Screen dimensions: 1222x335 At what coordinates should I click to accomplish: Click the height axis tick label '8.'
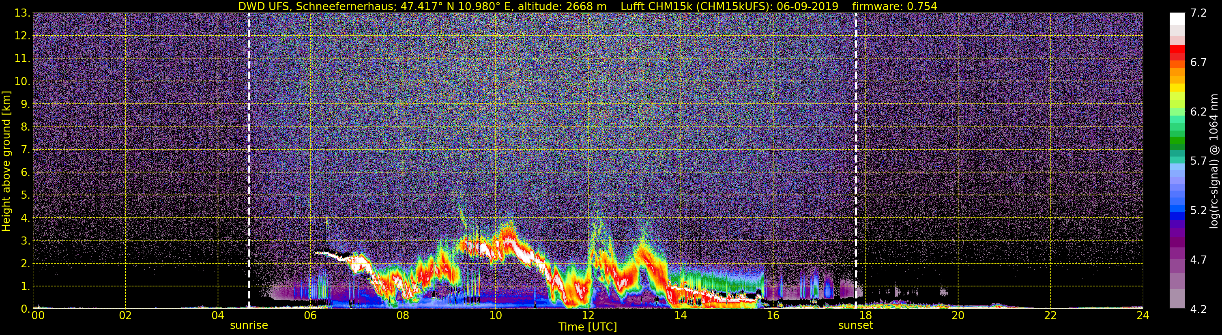coord(25,127)
